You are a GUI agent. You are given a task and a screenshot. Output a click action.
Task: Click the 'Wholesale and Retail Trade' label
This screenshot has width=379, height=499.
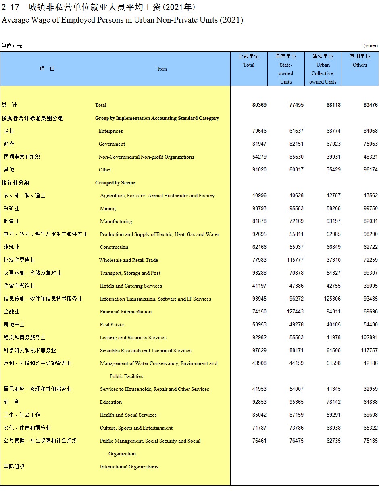(129, 260)
